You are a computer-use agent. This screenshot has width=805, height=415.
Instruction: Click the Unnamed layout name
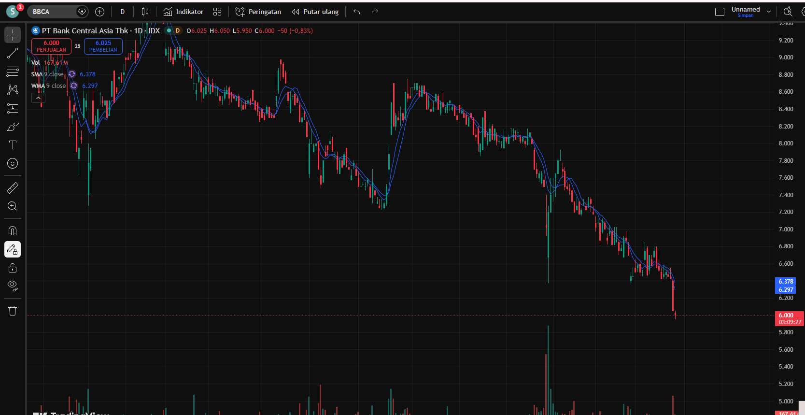pos(746,9)
